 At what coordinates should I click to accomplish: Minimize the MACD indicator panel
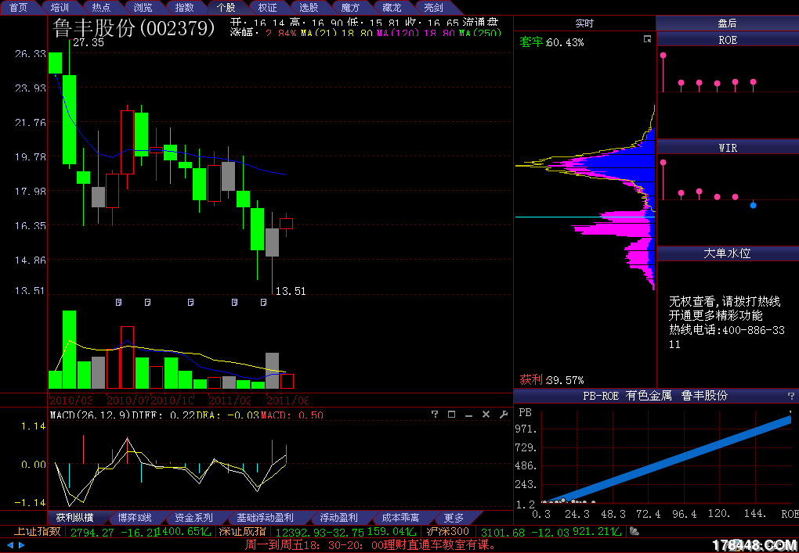(x=468, y=415)
